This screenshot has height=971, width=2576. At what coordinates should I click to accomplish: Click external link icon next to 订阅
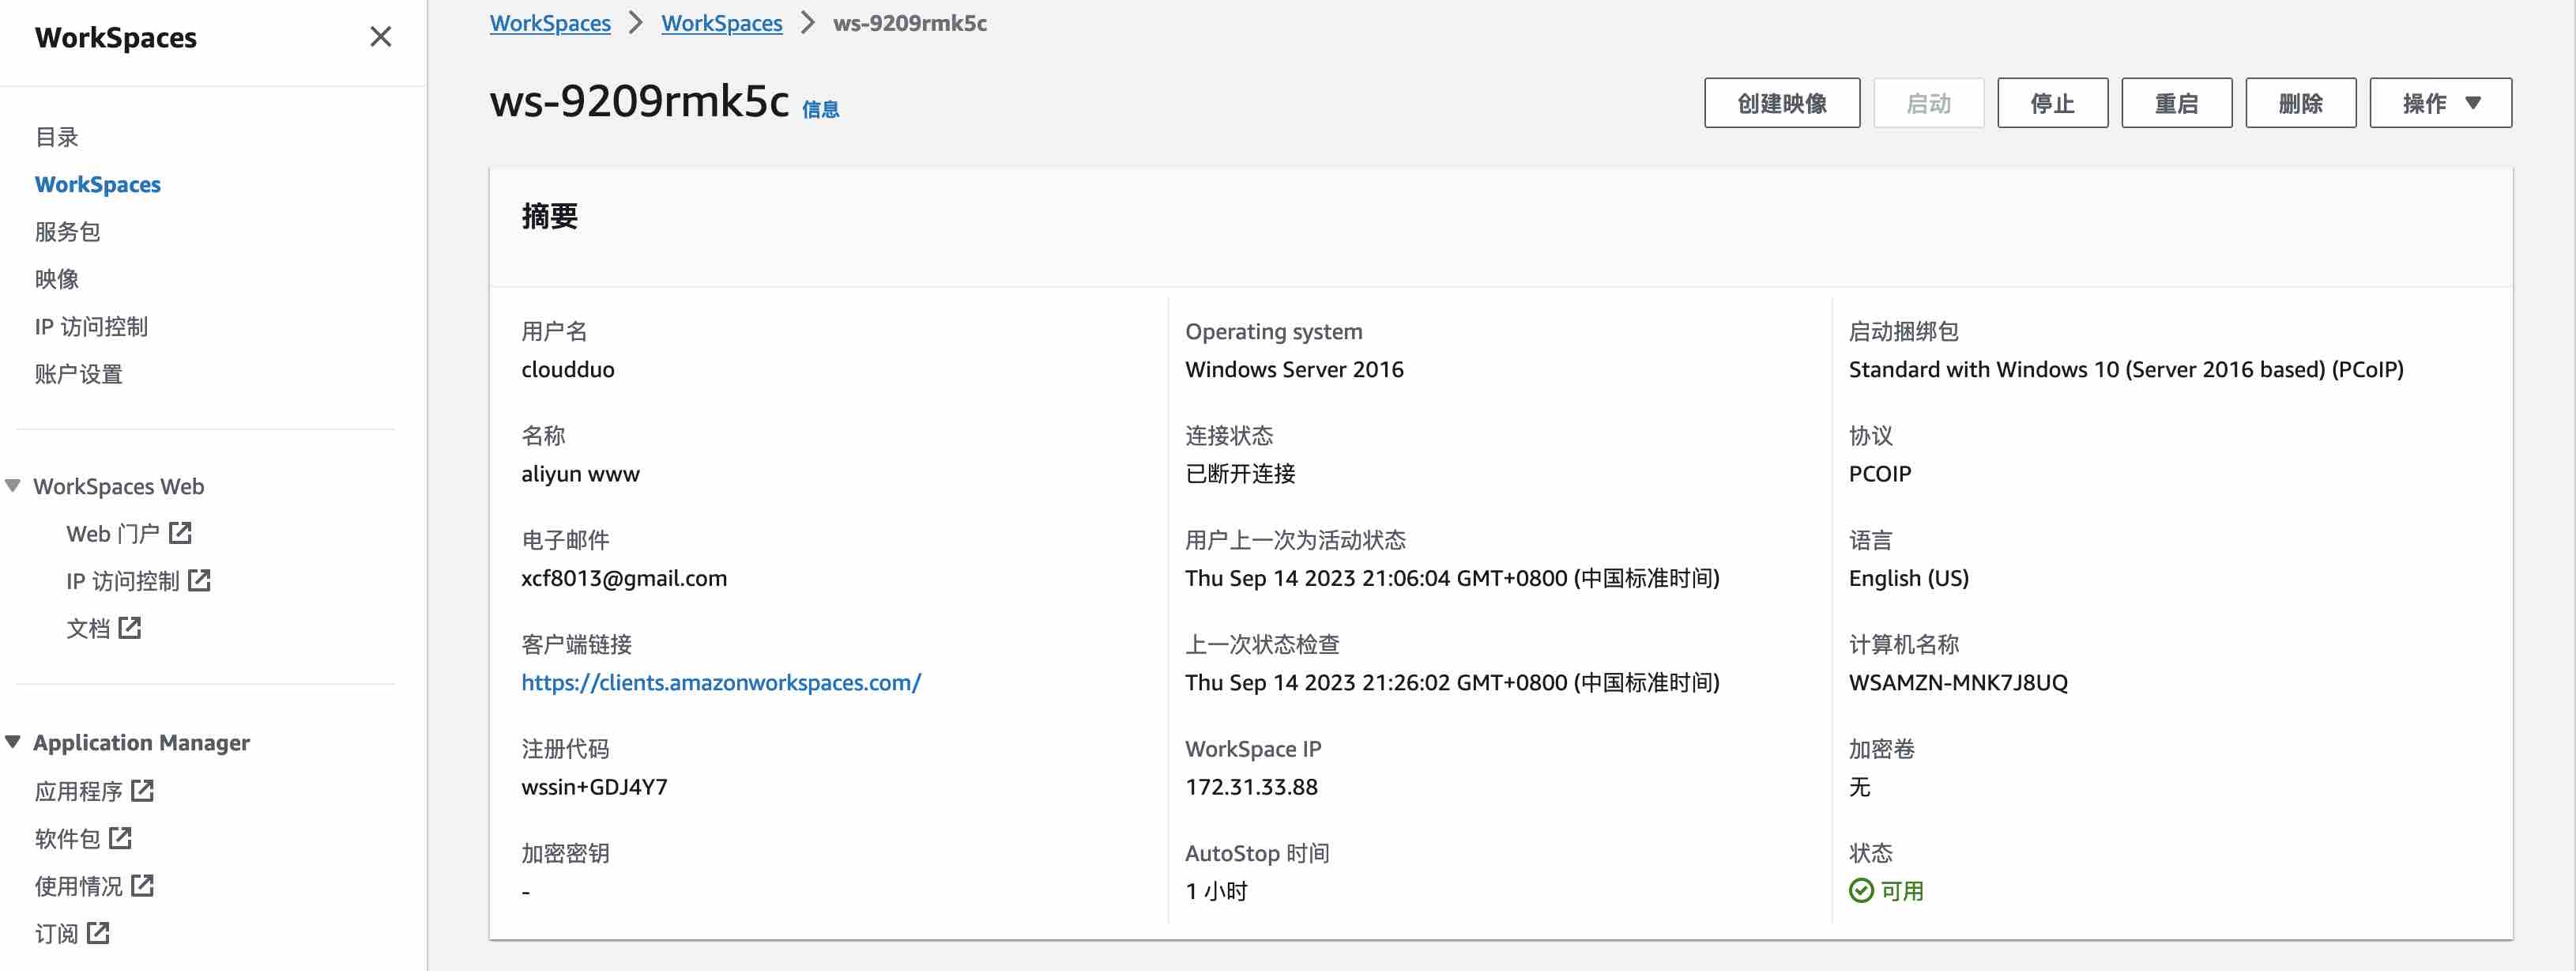pos(98,932)
